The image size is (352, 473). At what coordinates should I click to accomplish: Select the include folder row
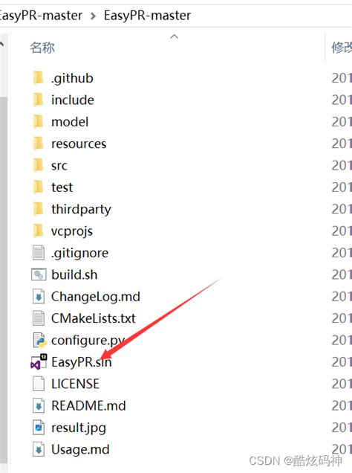pos(176,100)
